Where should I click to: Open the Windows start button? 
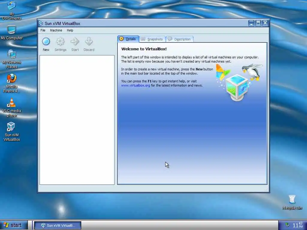point(14,225)
